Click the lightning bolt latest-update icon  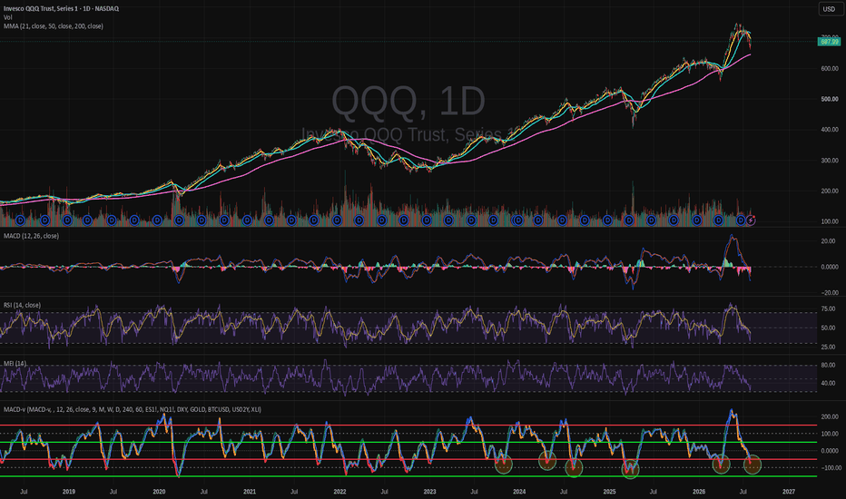pyautogui.click(x=751, y=220)
